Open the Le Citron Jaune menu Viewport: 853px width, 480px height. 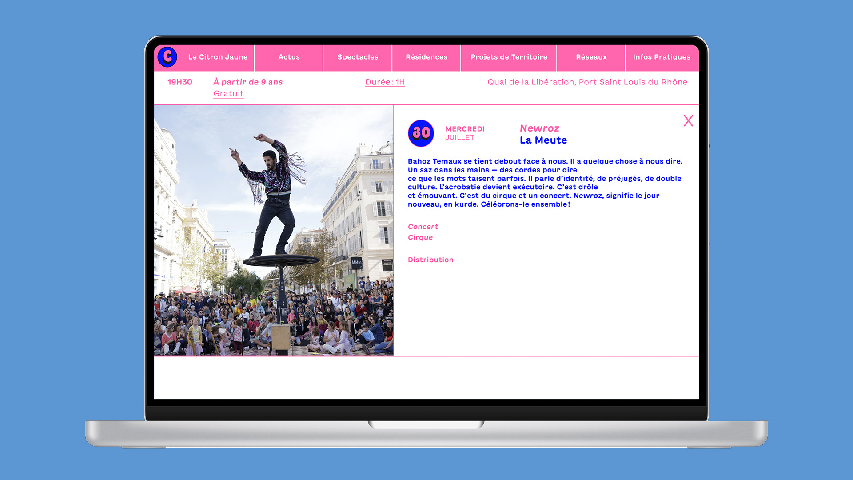218,57
